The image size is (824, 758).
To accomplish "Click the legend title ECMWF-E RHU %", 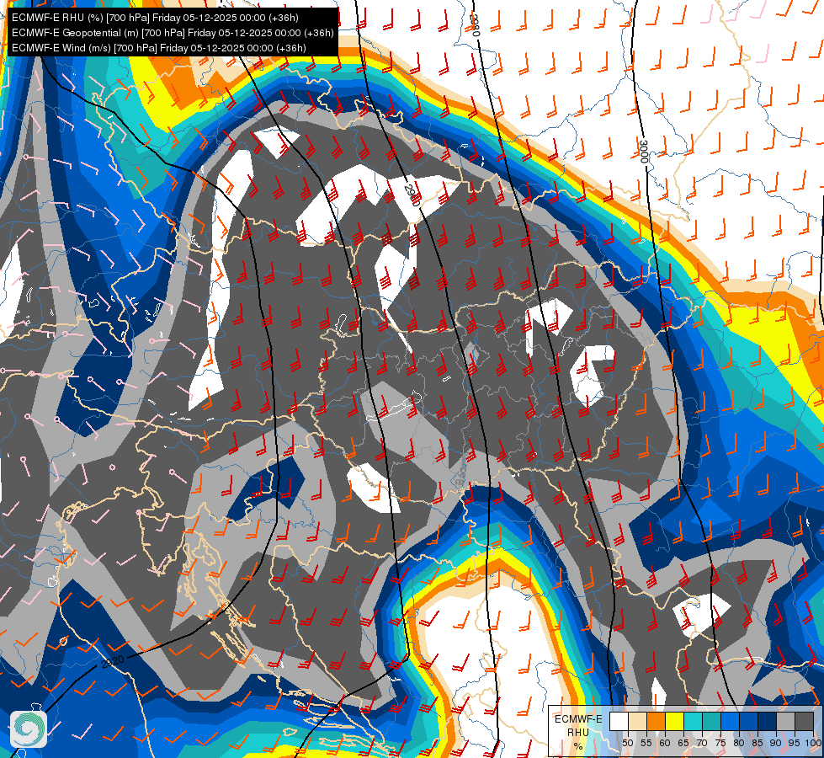I will (x=578, y=732).
